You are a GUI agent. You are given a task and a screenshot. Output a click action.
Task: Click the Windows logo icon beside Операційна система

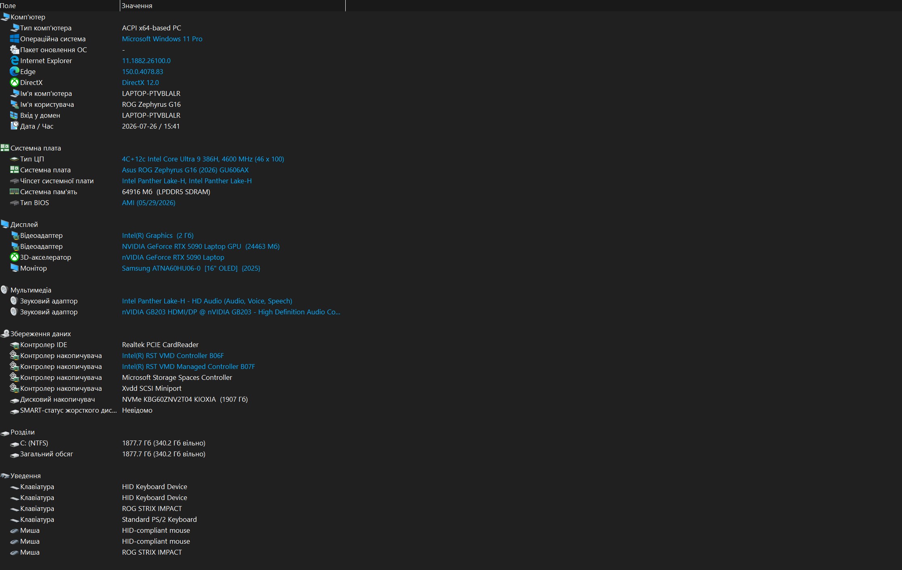[14, 39]
